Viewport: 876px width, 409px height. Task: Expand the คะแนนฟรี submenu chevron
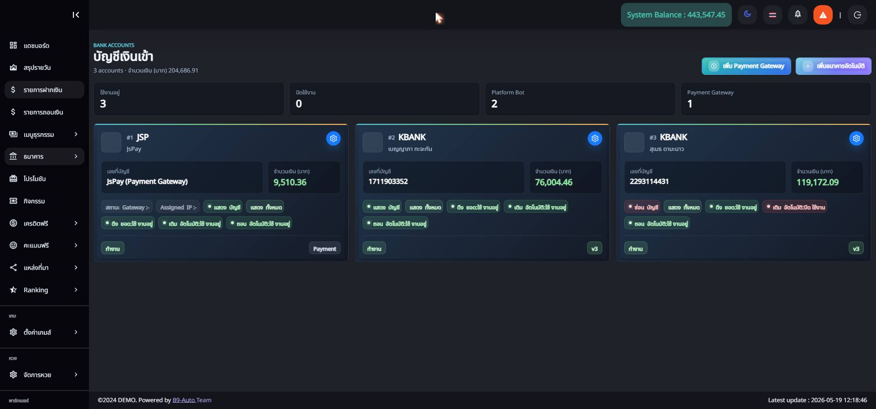[76, 245]
